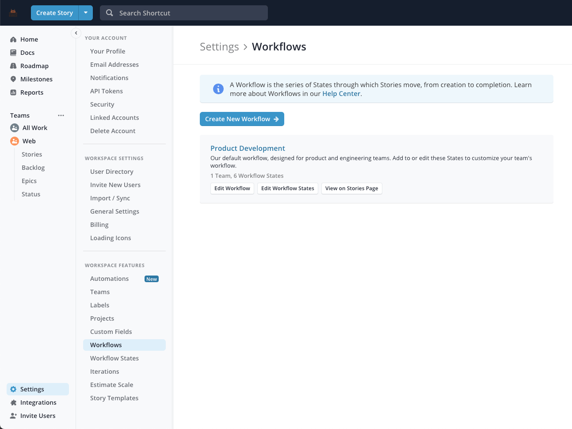Click the Integrations puzzle icon

pos(13,402)
